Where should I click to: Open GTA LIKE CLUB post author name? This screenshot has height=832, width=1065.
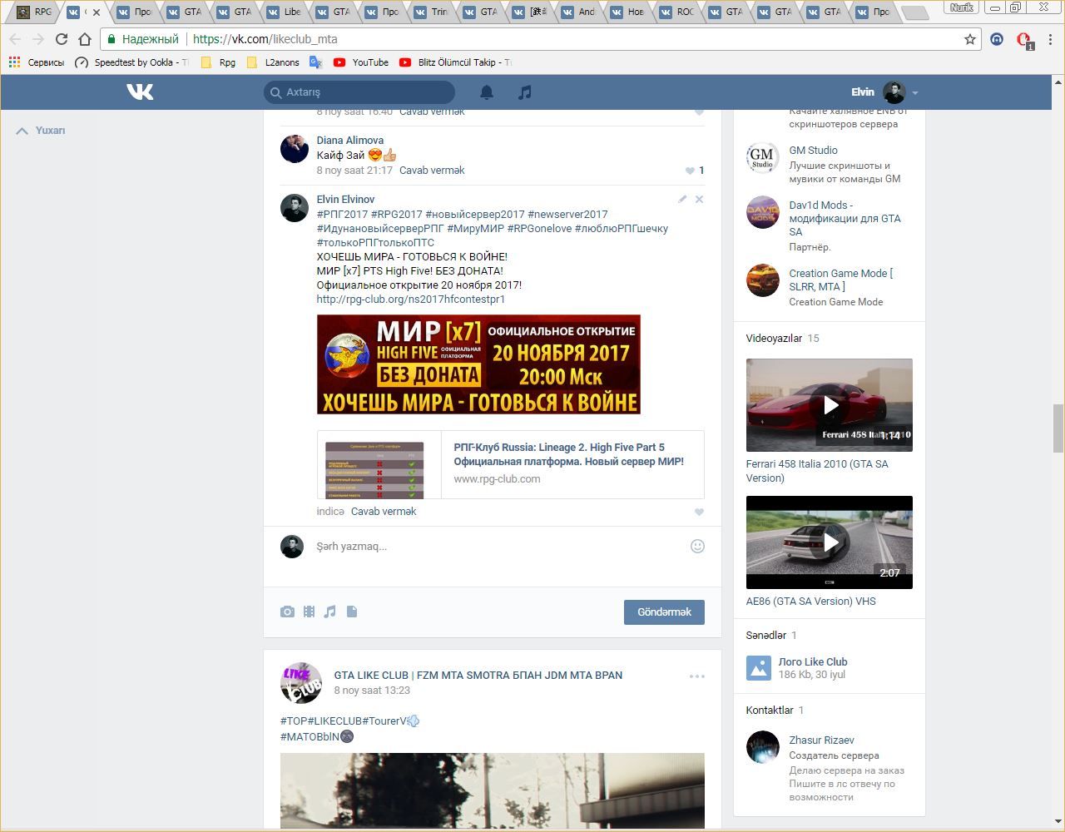tap(478, 675)
